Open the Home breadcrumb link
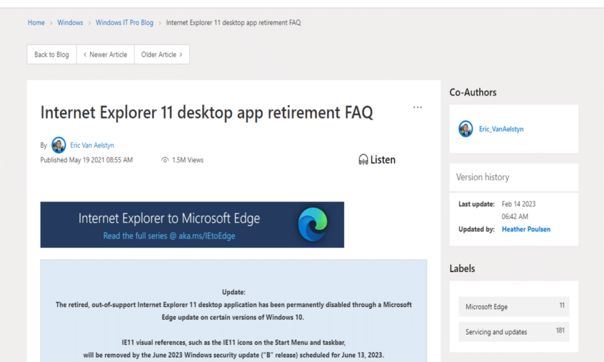604x362 pixels. [36, 23]
